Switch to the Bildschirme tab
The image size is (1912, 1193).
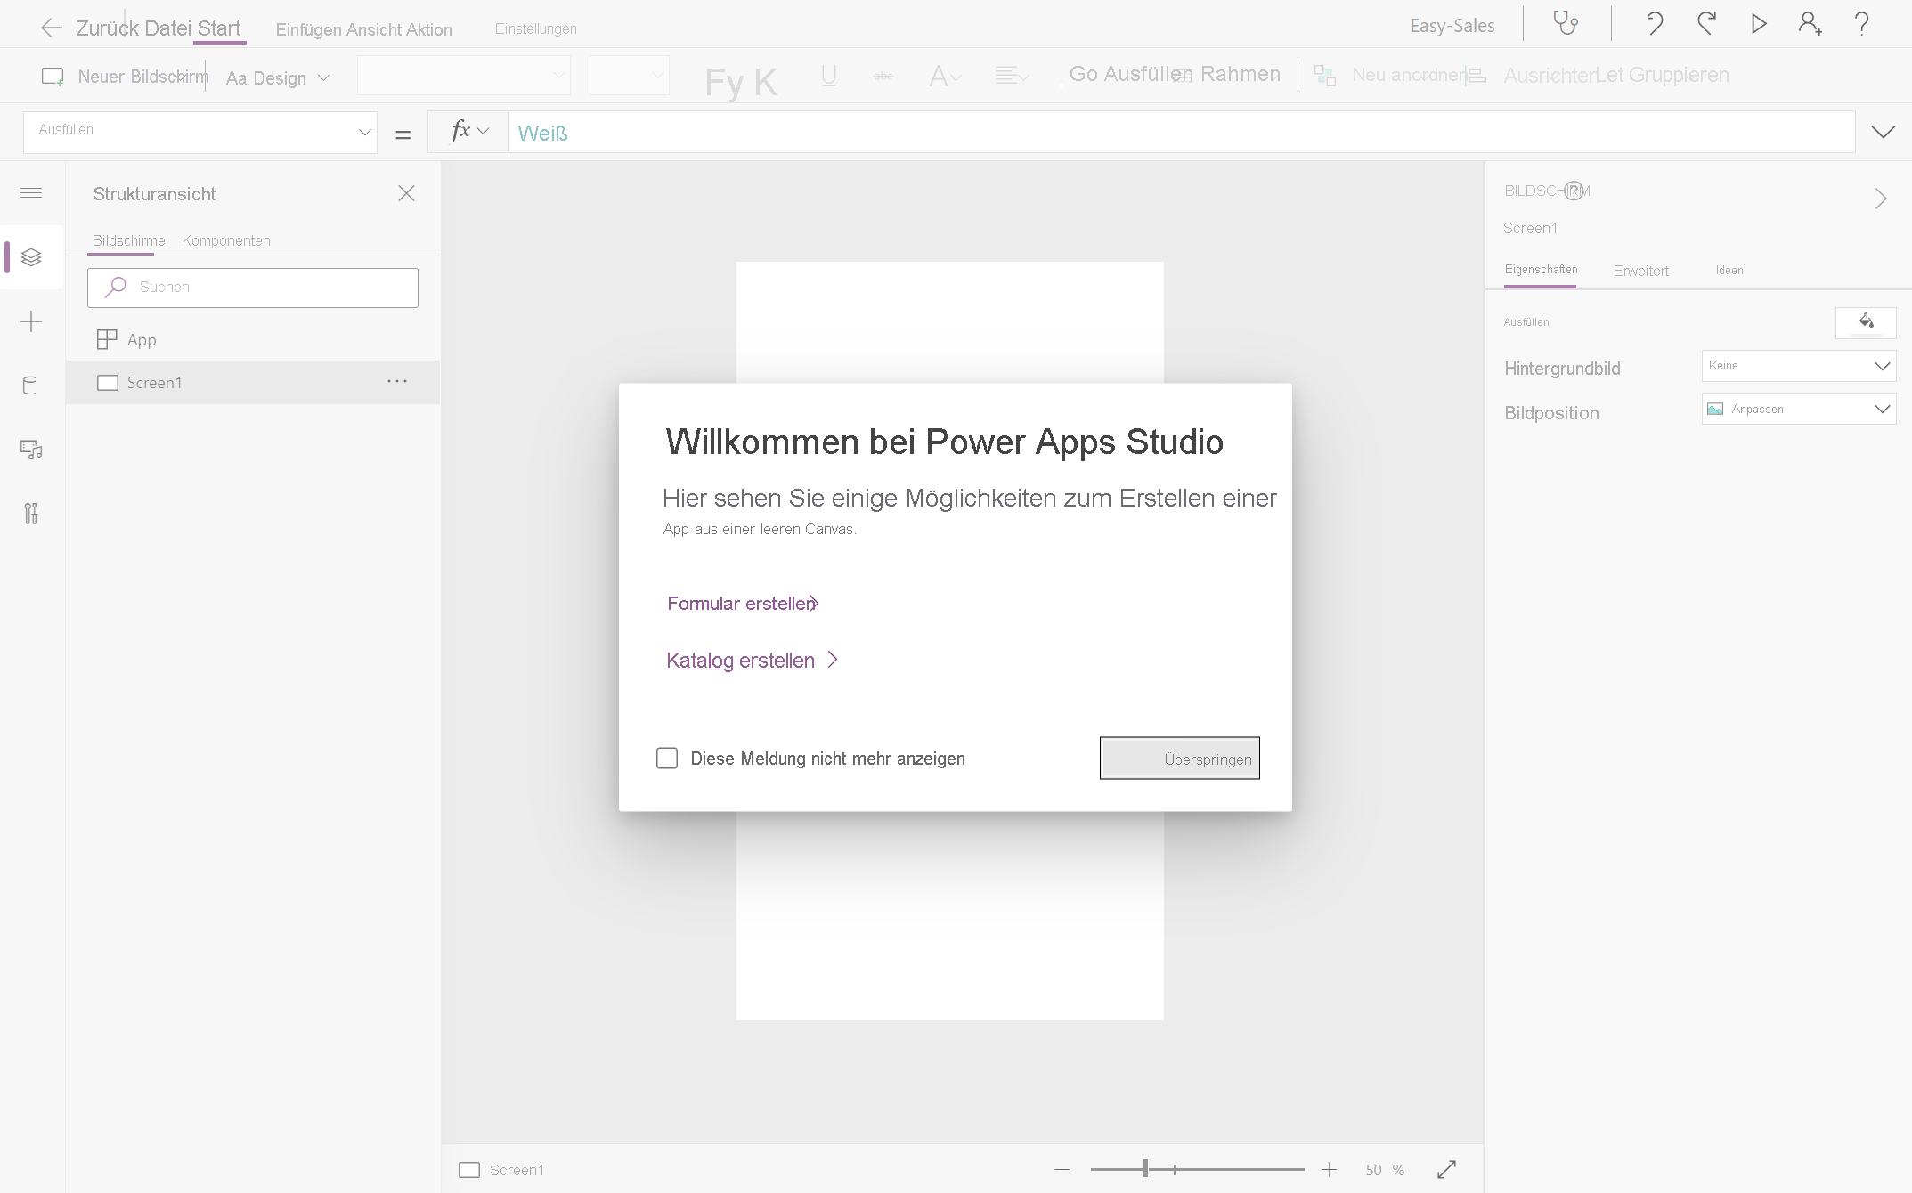(x=128, y=240)
